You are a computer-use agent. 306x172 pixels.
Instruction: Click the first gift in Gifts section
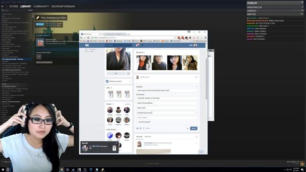click(110, 94)
